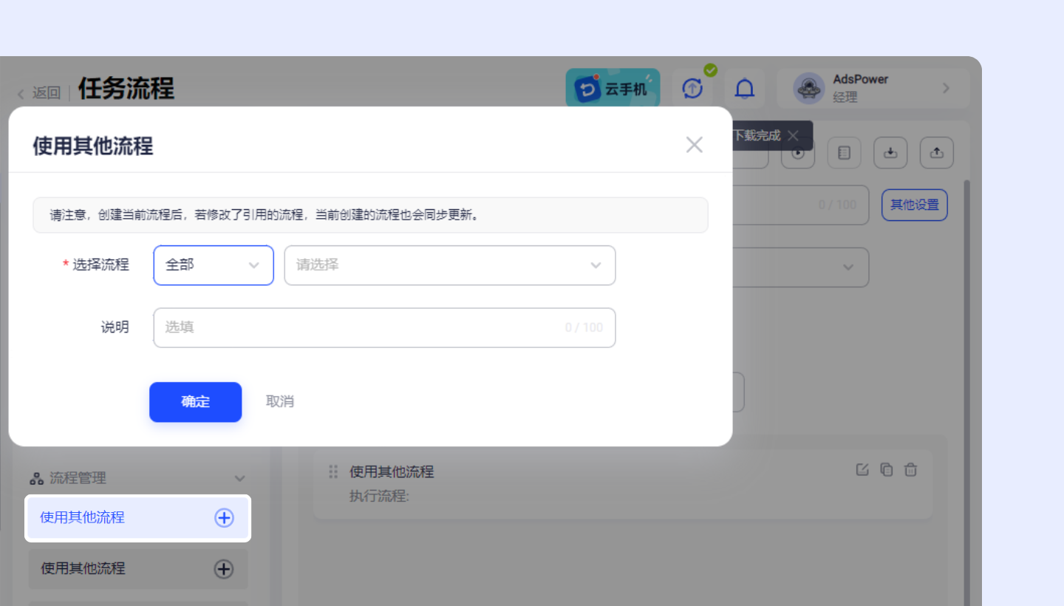Collapse the 流程管理 section chevron
1064x606 pixels.
[239, 479]
